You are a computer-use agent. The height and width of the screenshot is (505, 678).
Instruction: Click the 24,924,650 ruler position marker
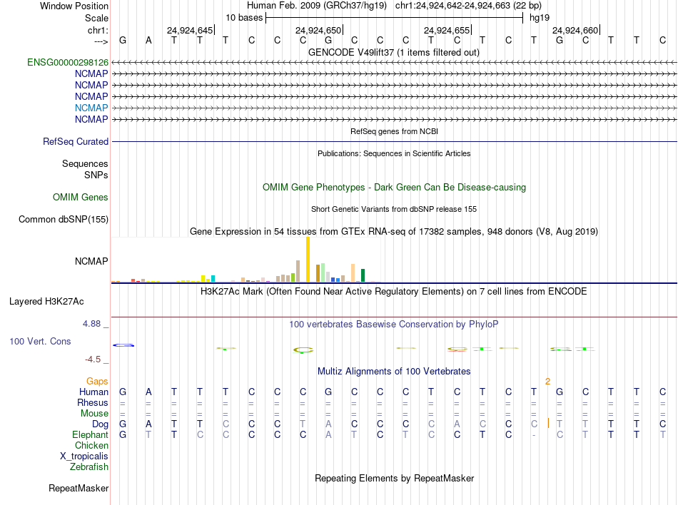tap(319, 30)
